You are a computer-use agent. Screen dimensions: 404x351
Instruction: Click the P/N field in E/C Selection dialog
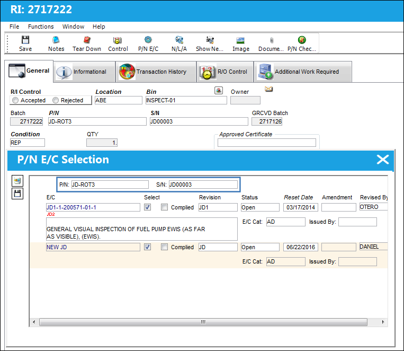point(110,185)
